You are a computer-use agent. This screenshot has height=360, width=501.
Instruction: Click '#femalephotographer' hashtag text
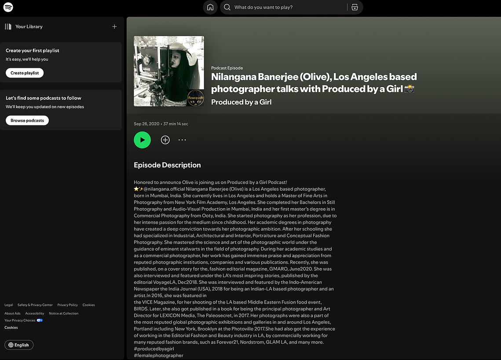tap(158, 356)
